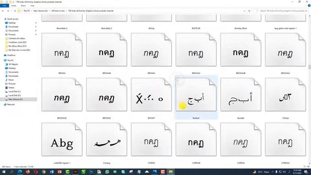Screen dimensions: 311x175
Task: Open the Camtasia all videos folder
Action: pyautogui.click(x=17, y=38)
